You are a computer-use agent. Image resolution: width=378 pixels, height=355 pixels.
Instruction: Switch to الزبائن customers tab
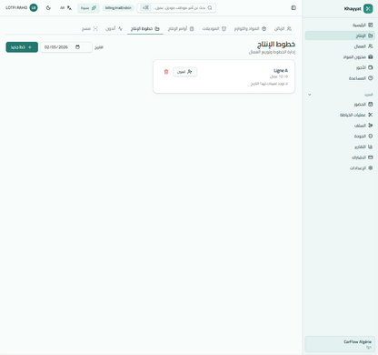283,28
